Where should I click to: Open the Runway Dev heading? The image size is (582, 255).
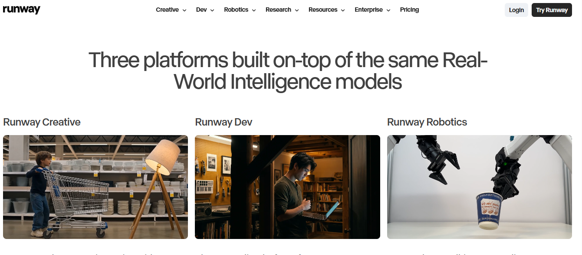click(x=224, y=122)
